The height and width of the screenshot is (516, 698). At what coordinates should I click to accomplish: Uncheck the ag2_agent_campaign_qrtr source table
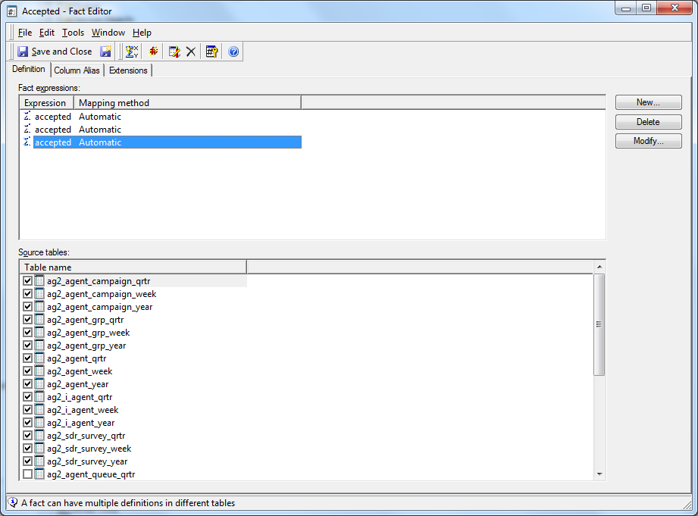pyautogui.click(x=28, y=281)
